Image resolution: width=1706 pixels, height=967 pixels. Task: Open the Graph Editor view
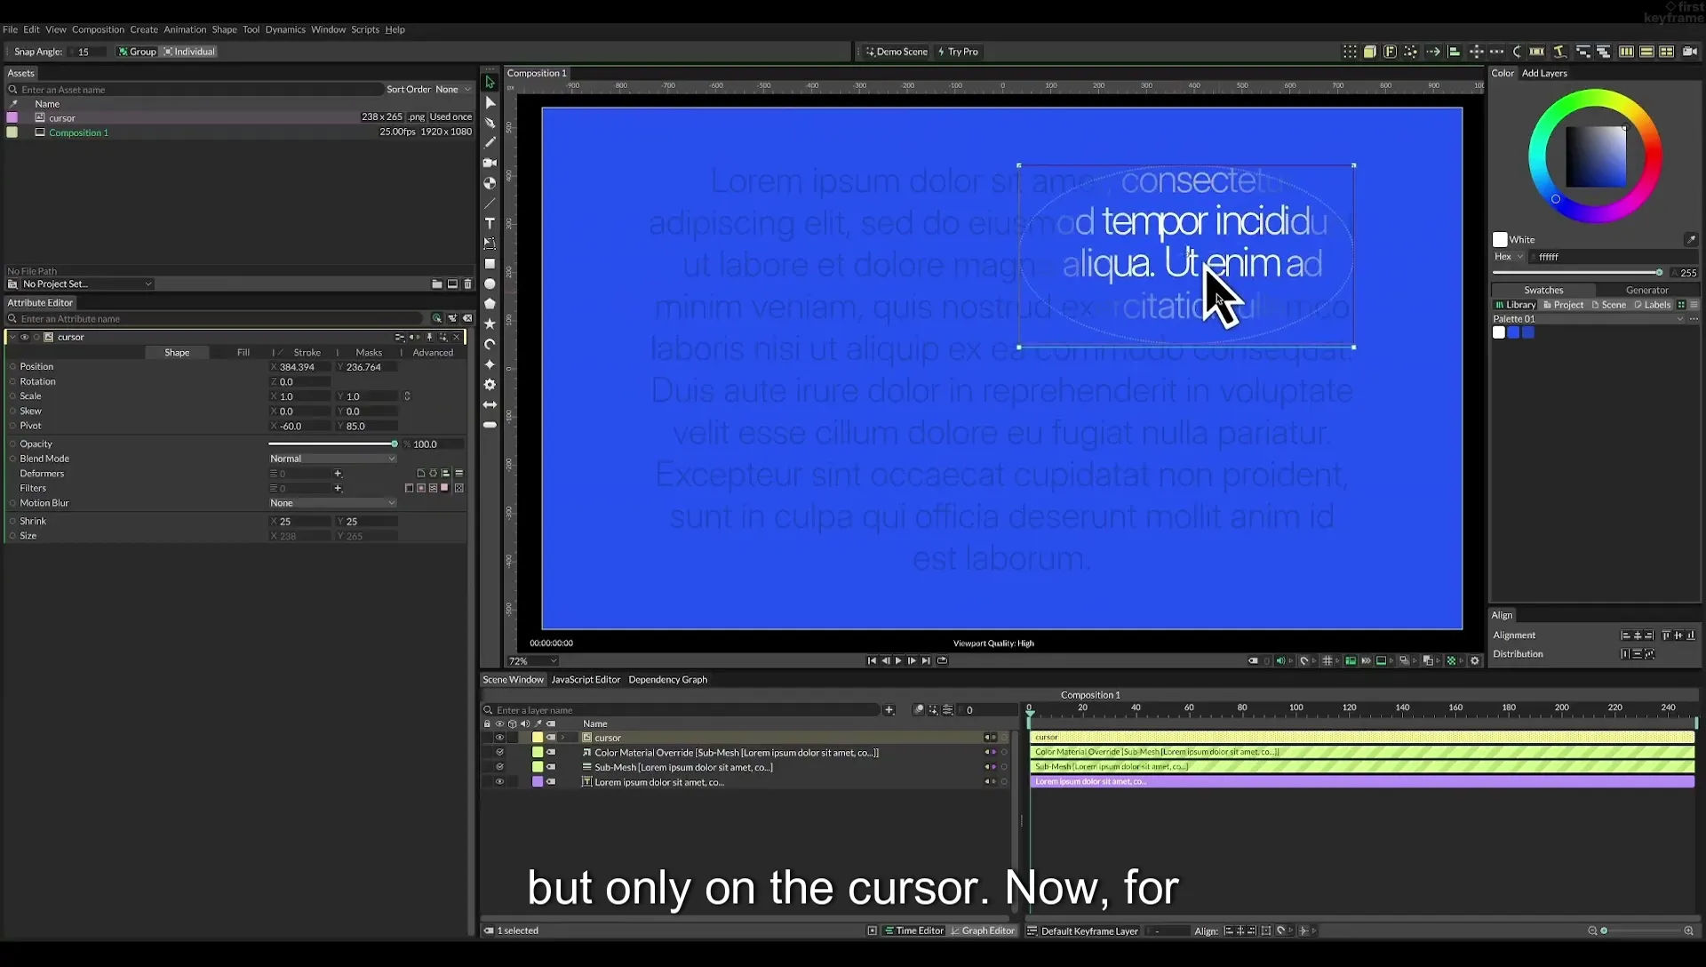pos(983,931)
